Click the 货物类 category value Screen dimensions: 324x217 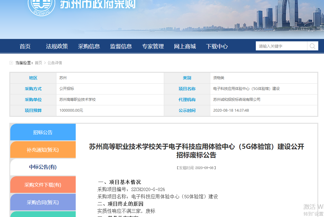click(219, 78)
